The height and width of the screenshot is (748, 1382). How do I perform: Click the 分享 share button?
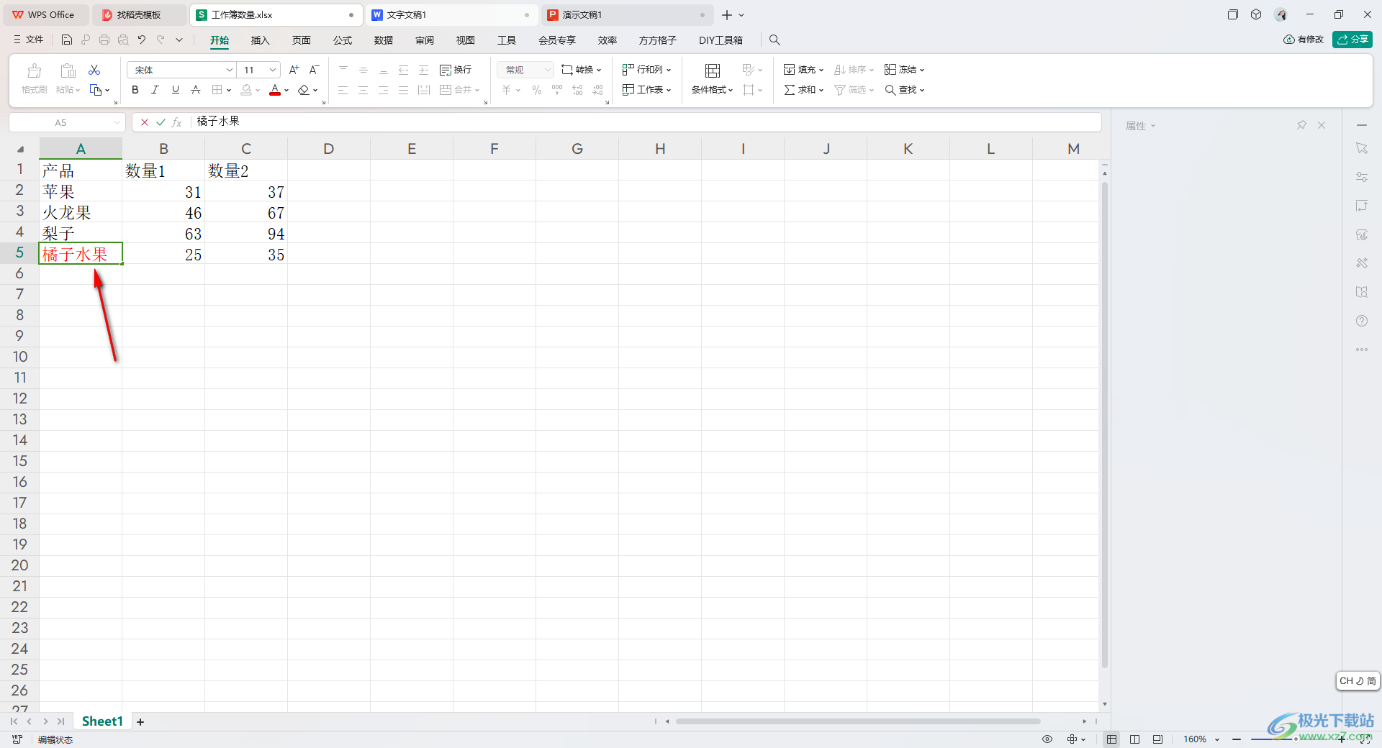1352,40
